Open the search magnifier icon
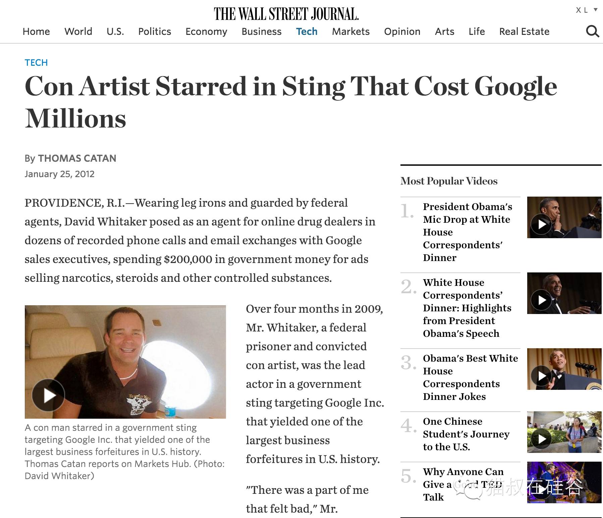Image resolution: width=603 pixels, height=518 pixels. click(592, 32)
